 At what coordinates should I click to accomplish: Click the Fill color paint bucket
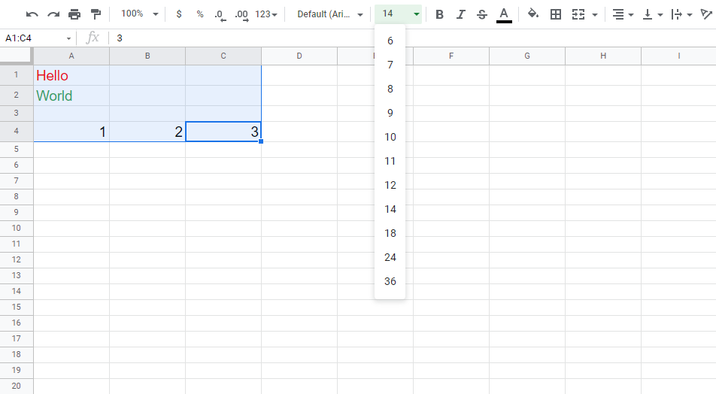tap(533, 14)
